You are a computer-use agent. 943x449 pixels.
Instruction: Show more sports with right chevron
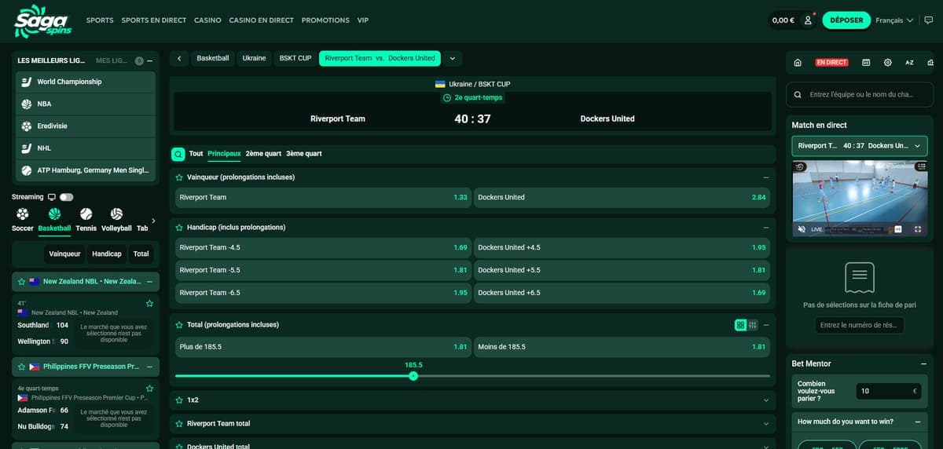point(153,221)
